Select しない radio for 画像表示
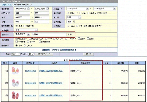Screen dimensions: 147x102 (x=25, y=45)
